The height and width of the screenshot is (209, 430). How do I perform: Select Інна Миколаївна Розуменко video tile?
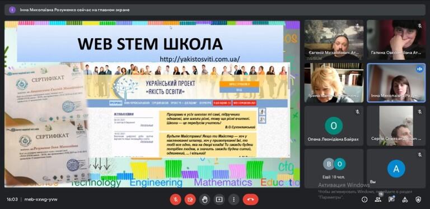(x=396, y=83)
